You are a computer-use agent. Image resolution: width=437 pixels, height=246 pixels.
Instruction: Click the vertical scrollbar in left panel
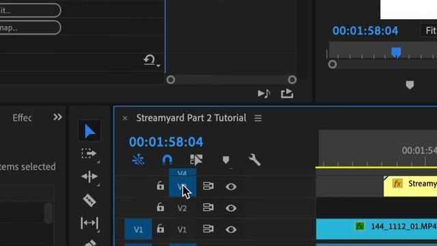tap(48, 213)
